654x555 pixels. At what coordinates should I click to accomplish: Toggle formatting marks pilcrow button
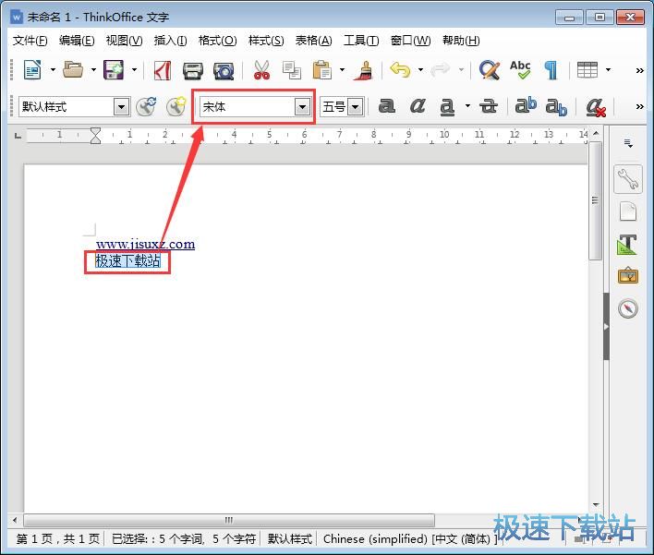551,70
